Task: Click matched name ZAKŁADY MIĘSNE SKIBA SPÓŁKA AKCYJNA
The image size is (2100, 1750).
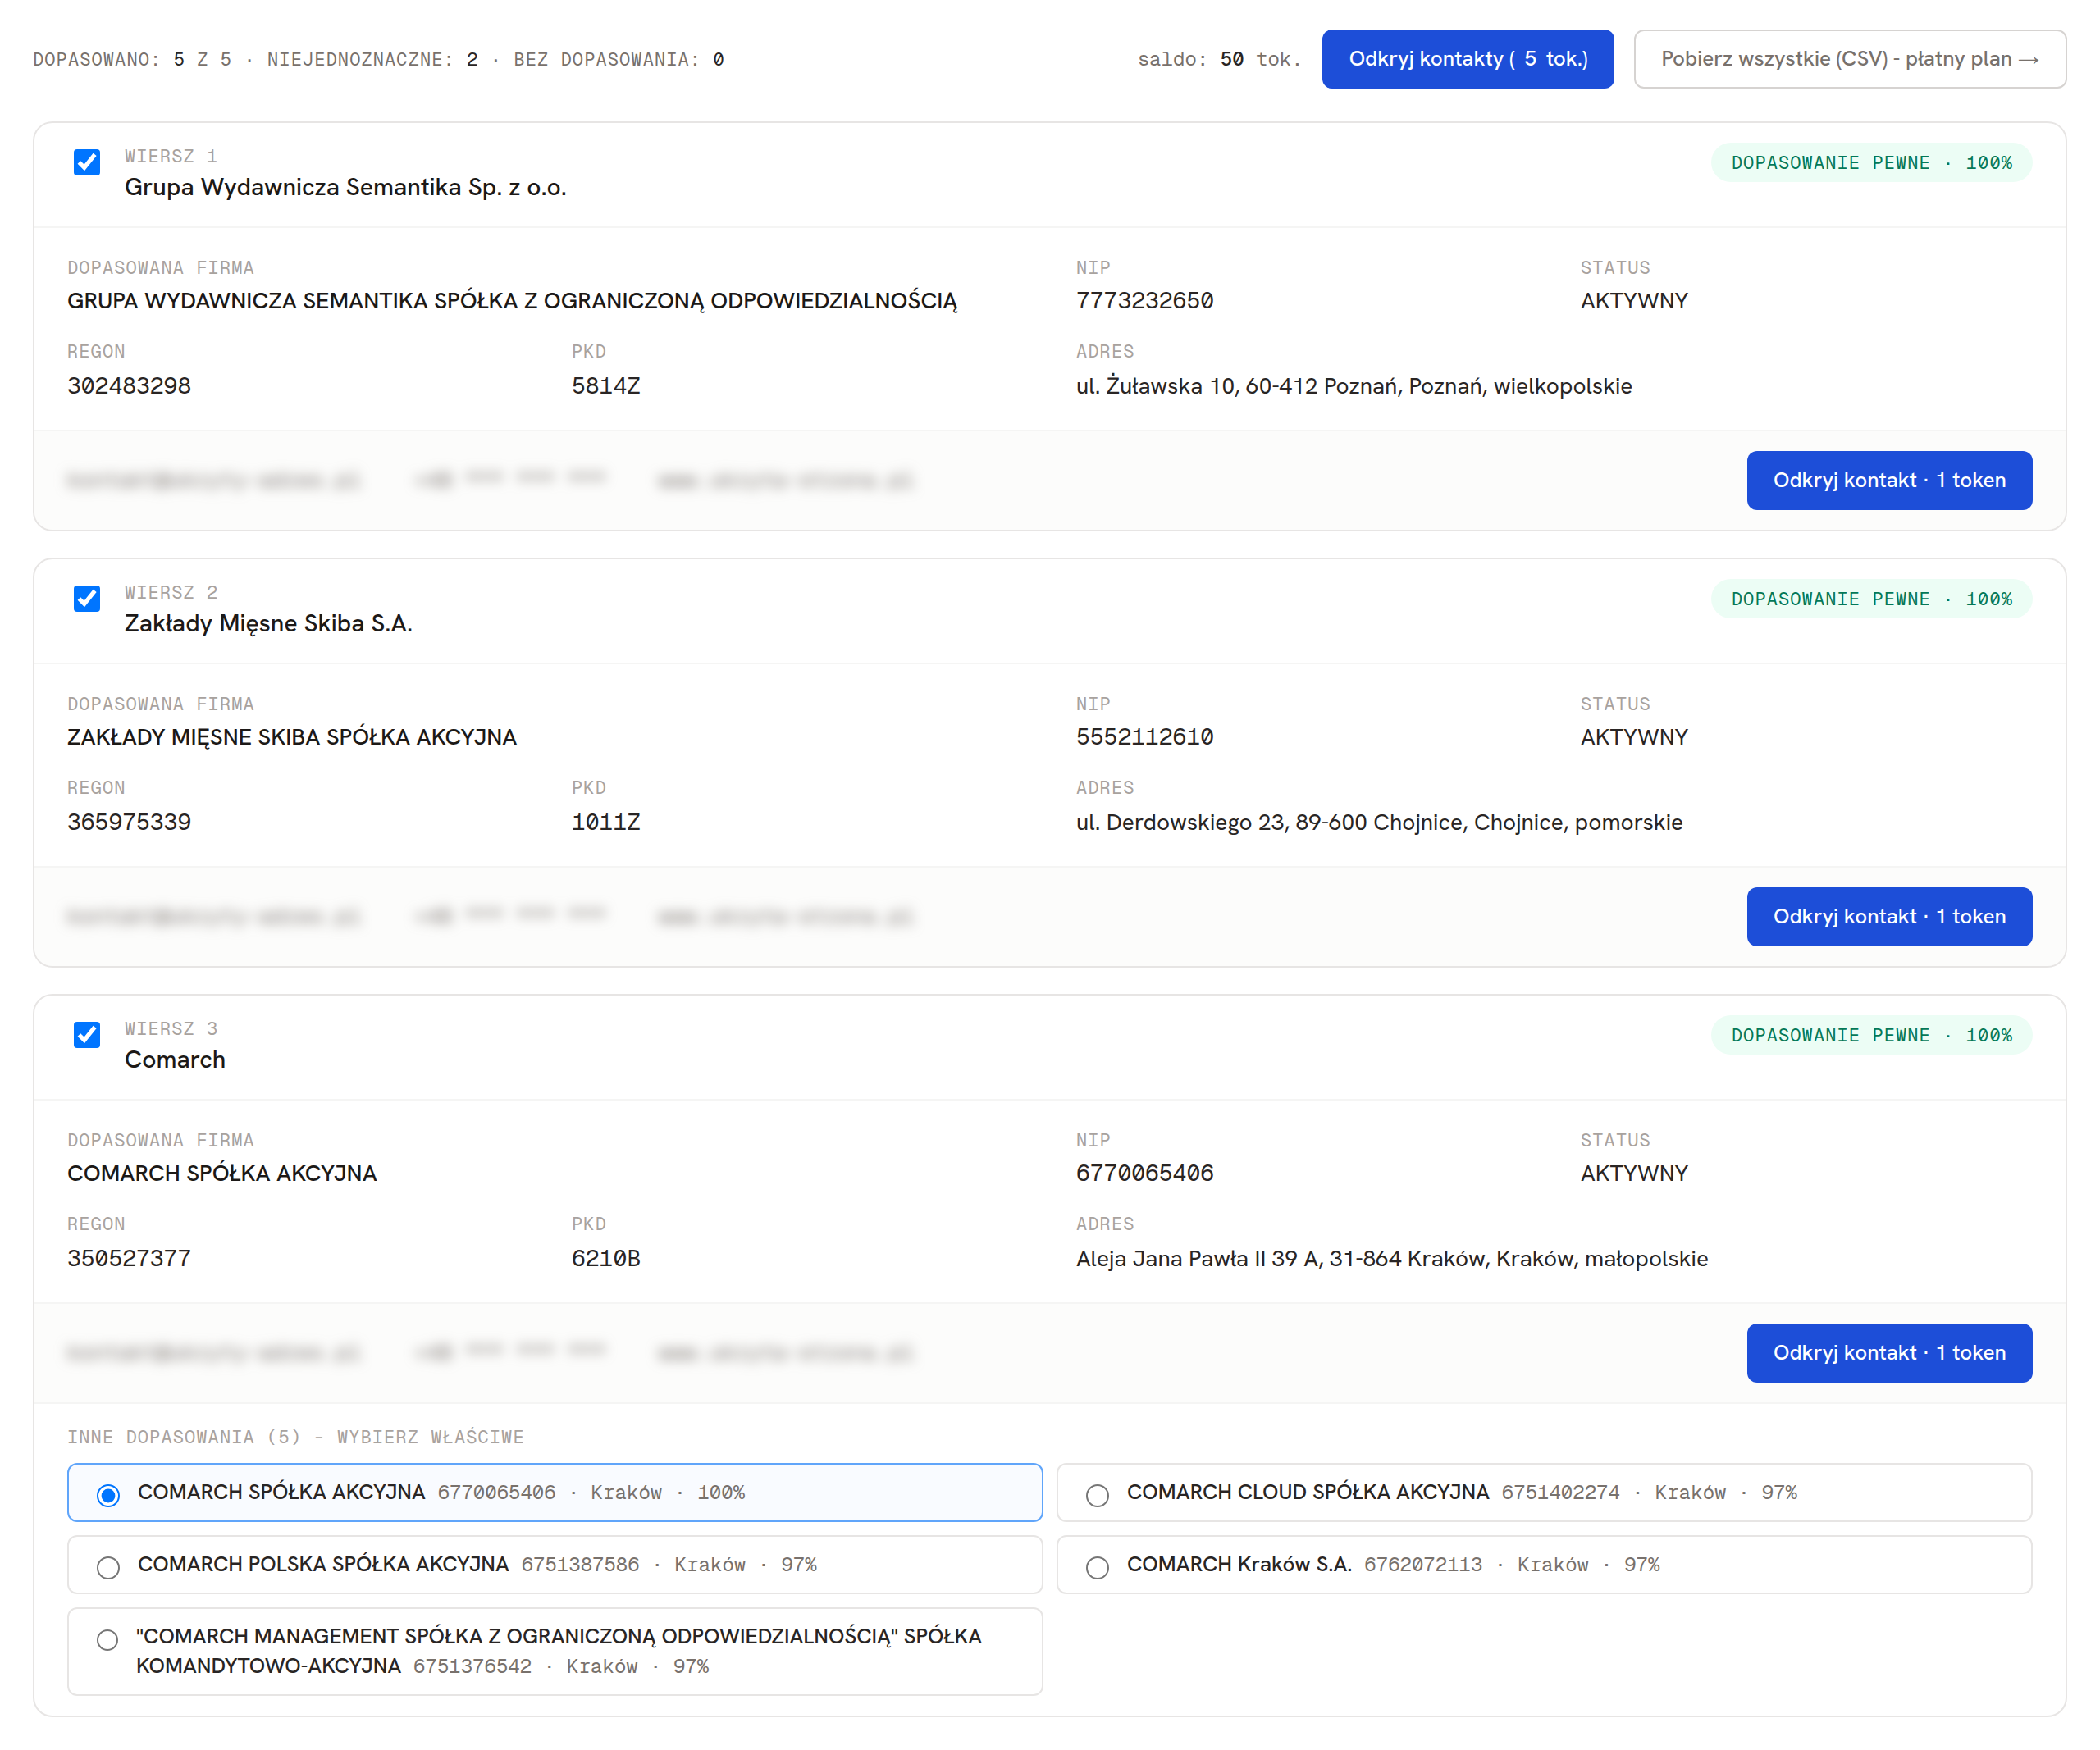Action: (292, 736)
